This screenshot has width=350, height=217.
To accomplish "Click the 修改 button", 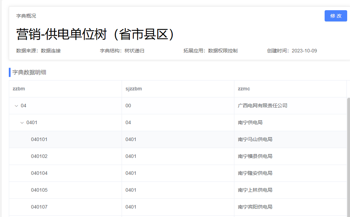I will pos(336,16).
